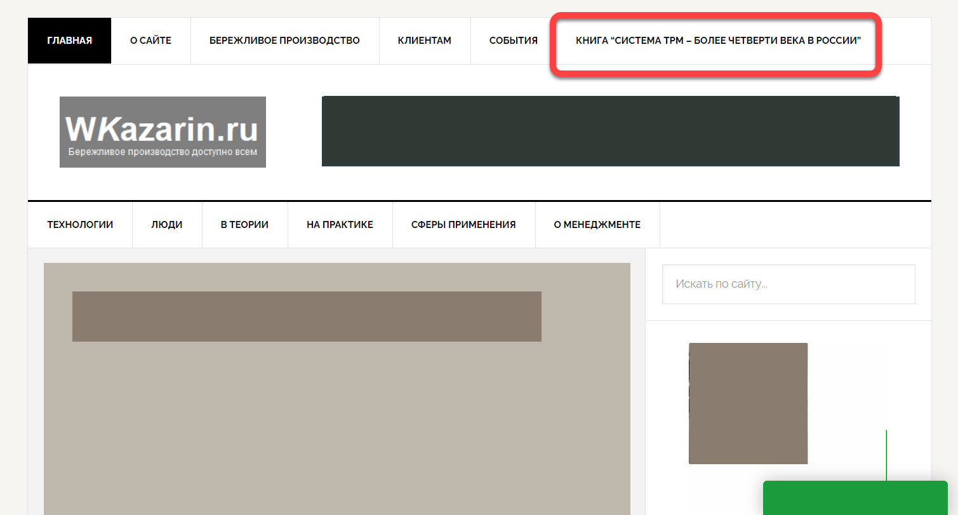This screenshot has width=958, height=515.
Task: Select БЕРЕЖЛИВОЕ ПРОИЗВОДСТВО in the top menu
Action: pos(284,40)
